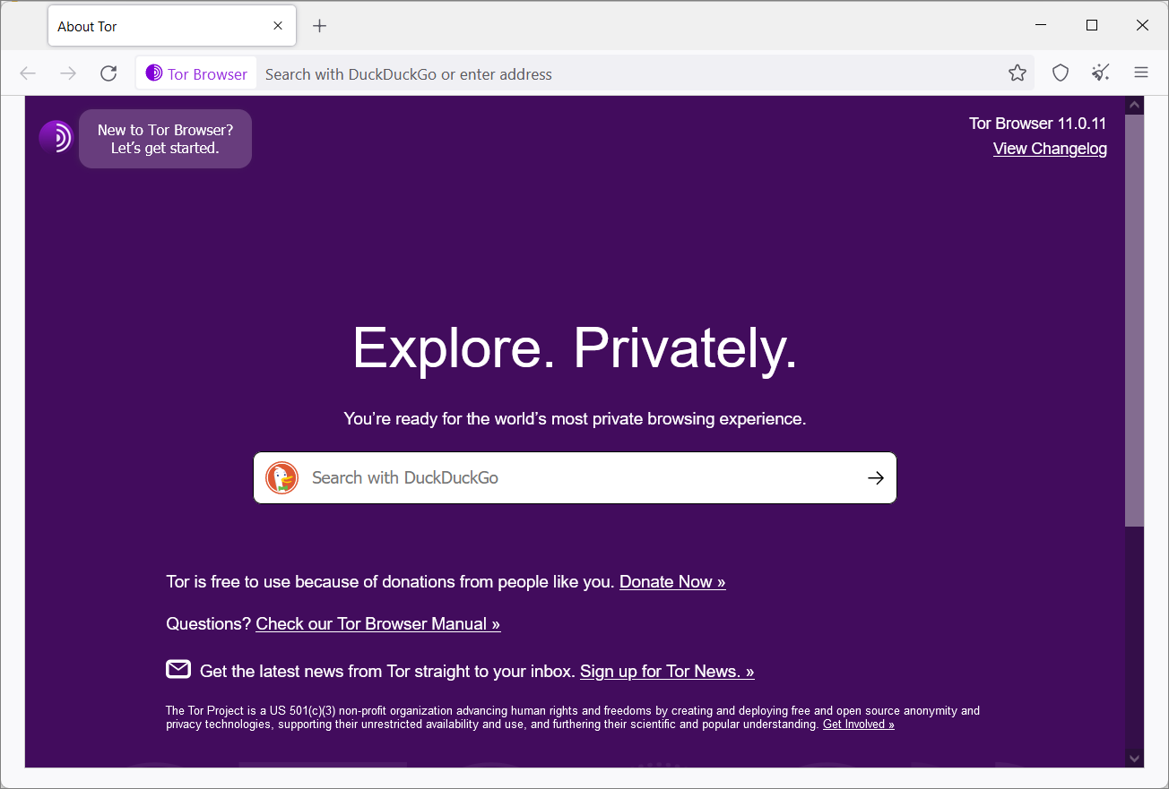Open the application hamburger menu

click(x=1141, y=73)
